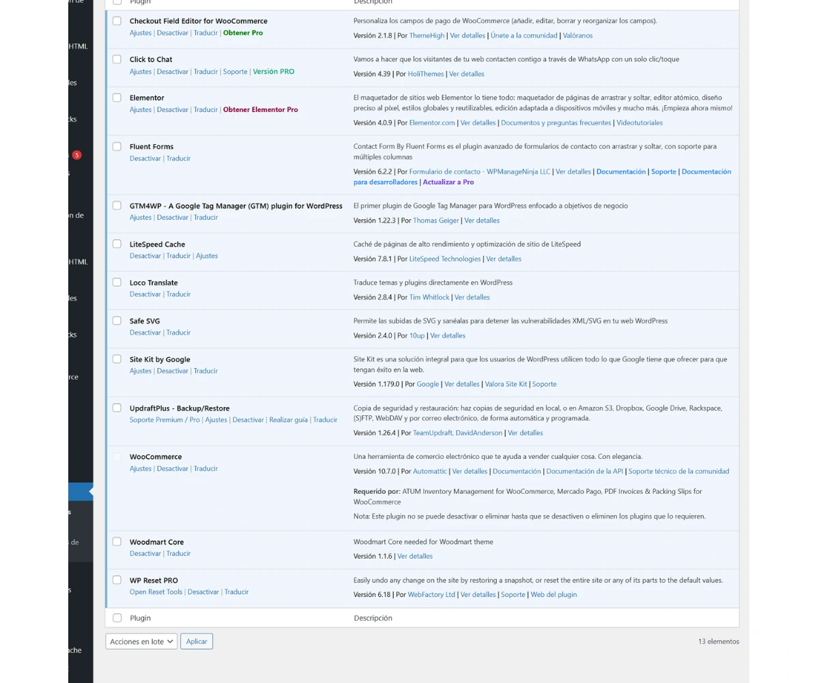The width and height of the screenshot is (819, 683).
Task: Click Traducir under Fluent Forms
Action: (x=179, y=158)
